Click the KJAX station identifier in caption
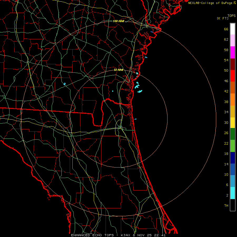Viewport: 237px width, 237px height. pyautogui.click(x=126, y=235)
